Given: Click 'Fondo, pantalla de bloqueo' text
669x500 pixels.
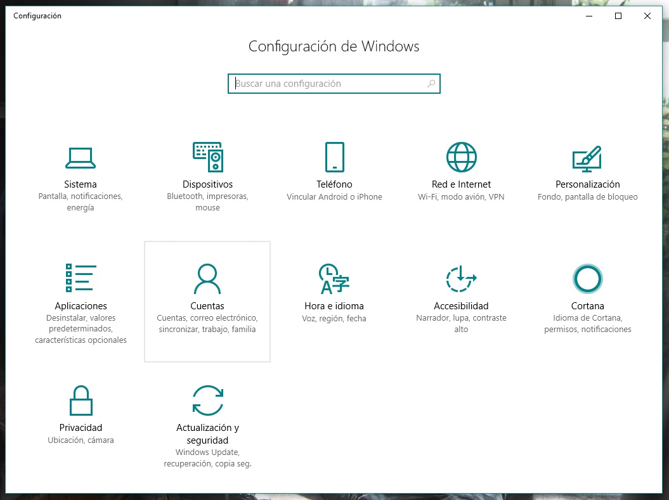Looking at the screenshot, I should (x=587, y=197).
